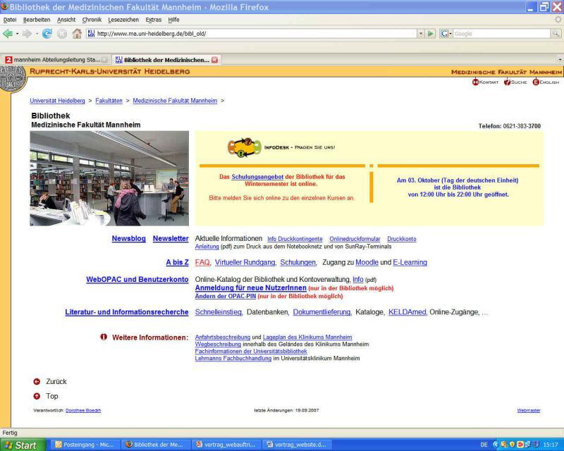
Task: Click the browser Reload button
Action: tap(47, 33)
